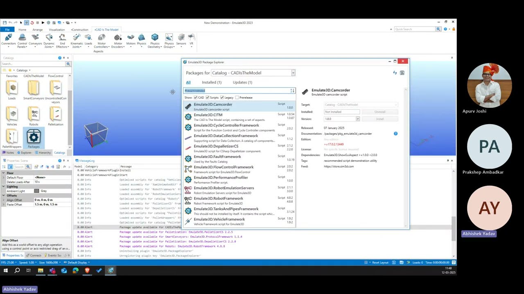The height and width of the screenshot is (294, 524).
Task: Switch to the Home ribbon tab
Action: pos(22,29)
